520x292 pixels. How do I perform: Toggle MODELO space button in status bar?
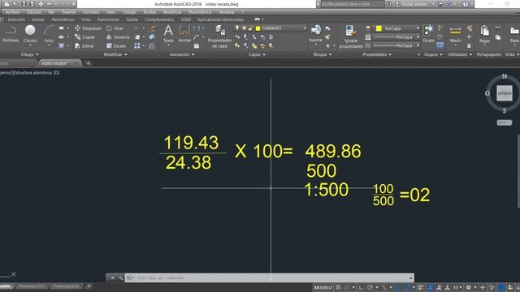(x=323, y=287)
